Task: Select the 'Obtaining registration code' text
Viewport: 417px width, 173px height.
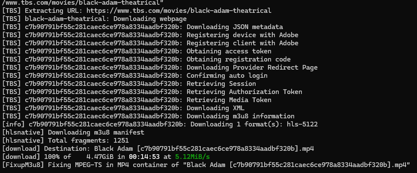Action: (238, 59)
